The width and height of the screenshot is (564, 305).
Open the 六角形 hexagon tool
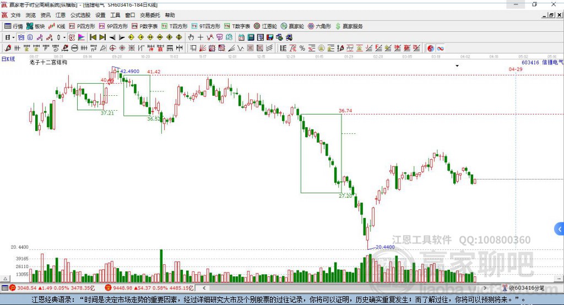click(319, 26)
